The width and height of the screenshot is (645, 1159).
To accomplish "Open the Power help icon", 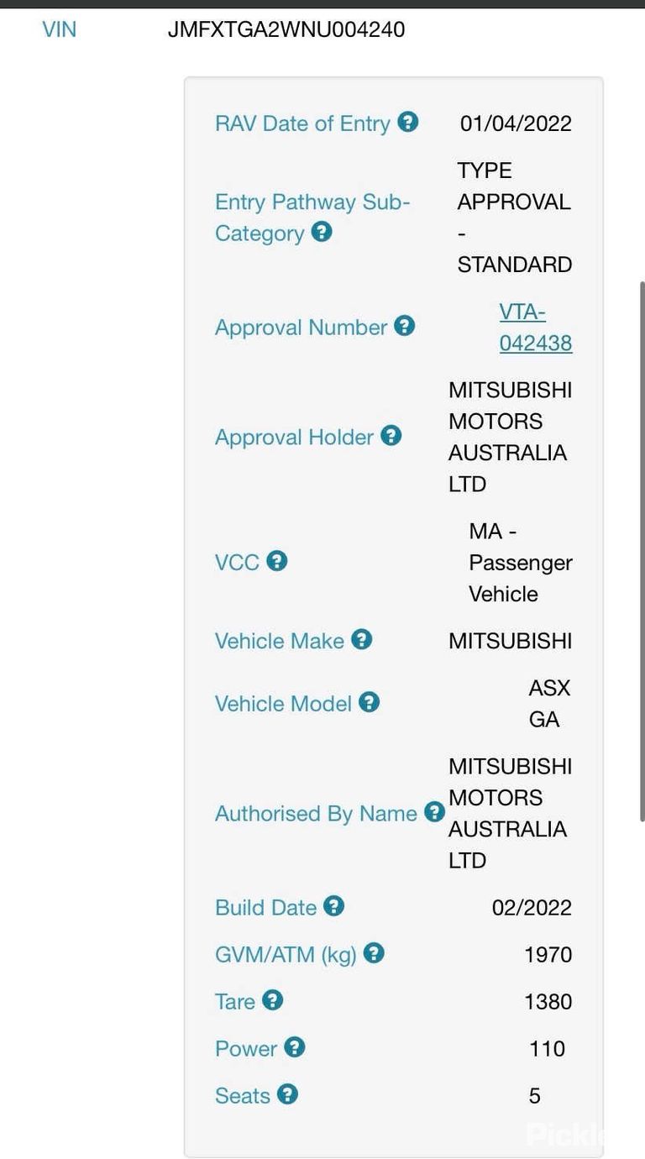I will coord(295,1046).
